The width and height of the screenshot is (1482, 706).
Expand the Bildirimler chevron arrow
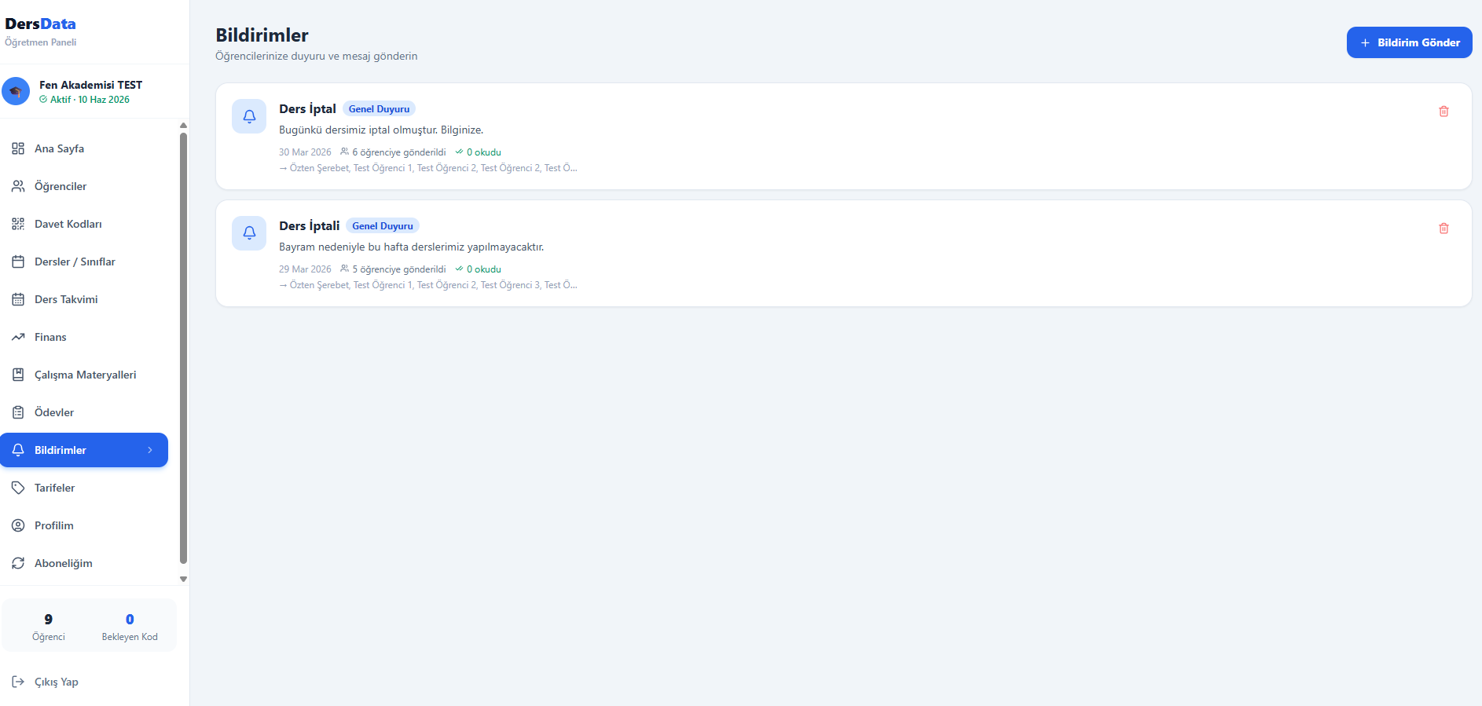coord(150,450)
